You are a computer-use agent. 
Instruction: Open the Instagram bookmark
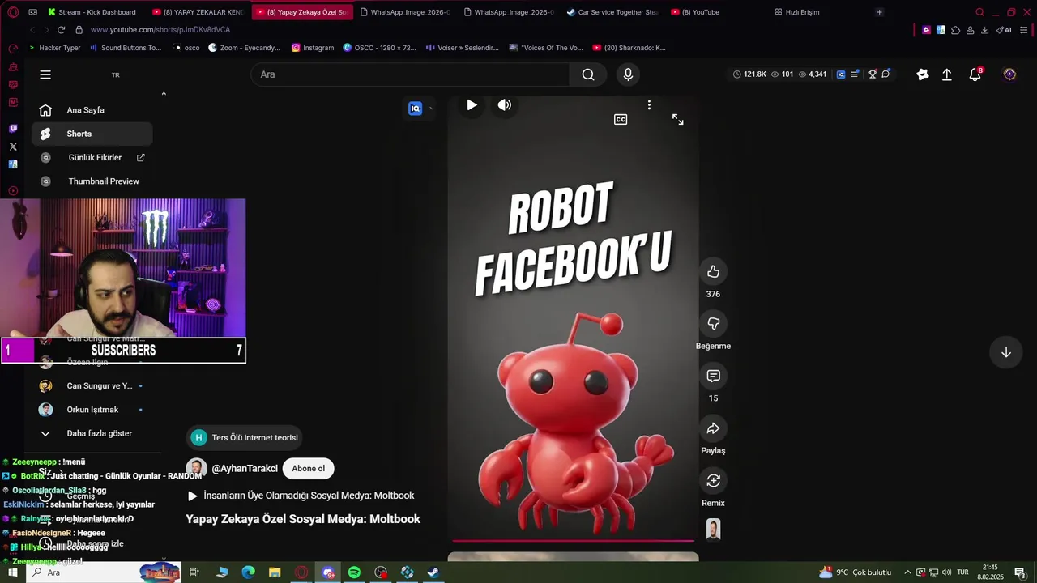click(313, 48)
